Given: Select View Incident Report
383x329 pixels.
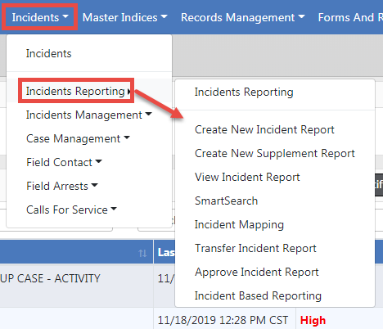Looking at the screenshot, I should coord(247,177).
